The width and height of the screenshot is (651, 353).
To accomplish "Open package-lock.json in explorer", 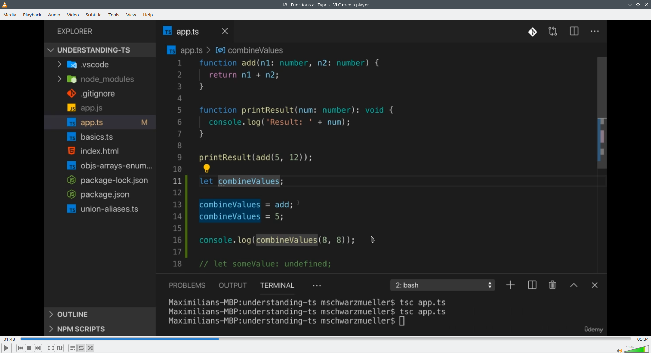I will pyautogui.click(x=100, y=180).
